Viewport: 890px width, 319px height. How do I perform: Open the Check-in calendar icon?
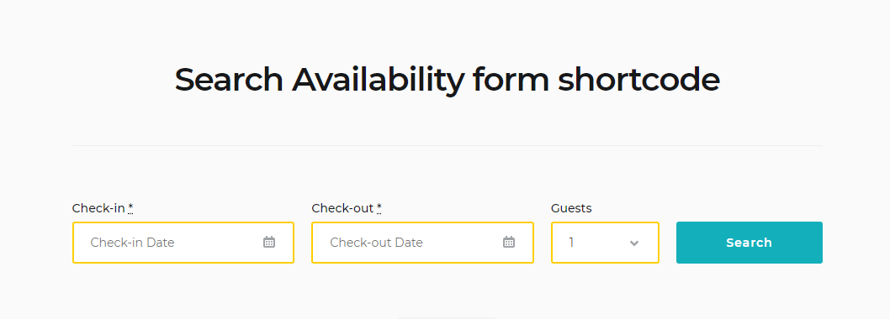[x=269, y=243]
